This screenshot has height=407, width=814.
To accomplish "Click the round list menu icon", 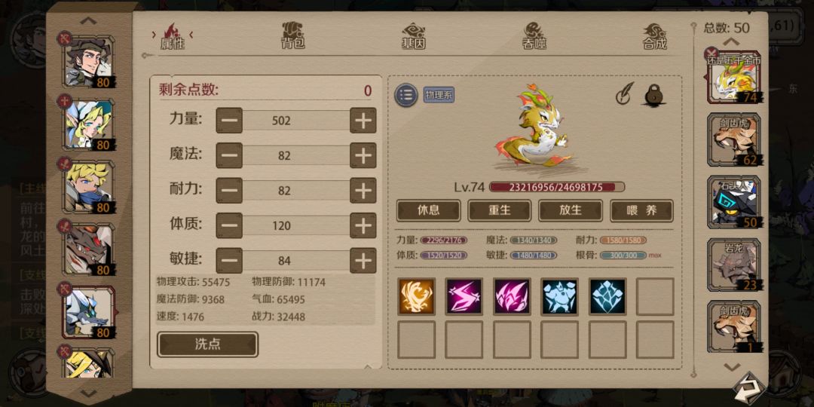I will point(406,95).
